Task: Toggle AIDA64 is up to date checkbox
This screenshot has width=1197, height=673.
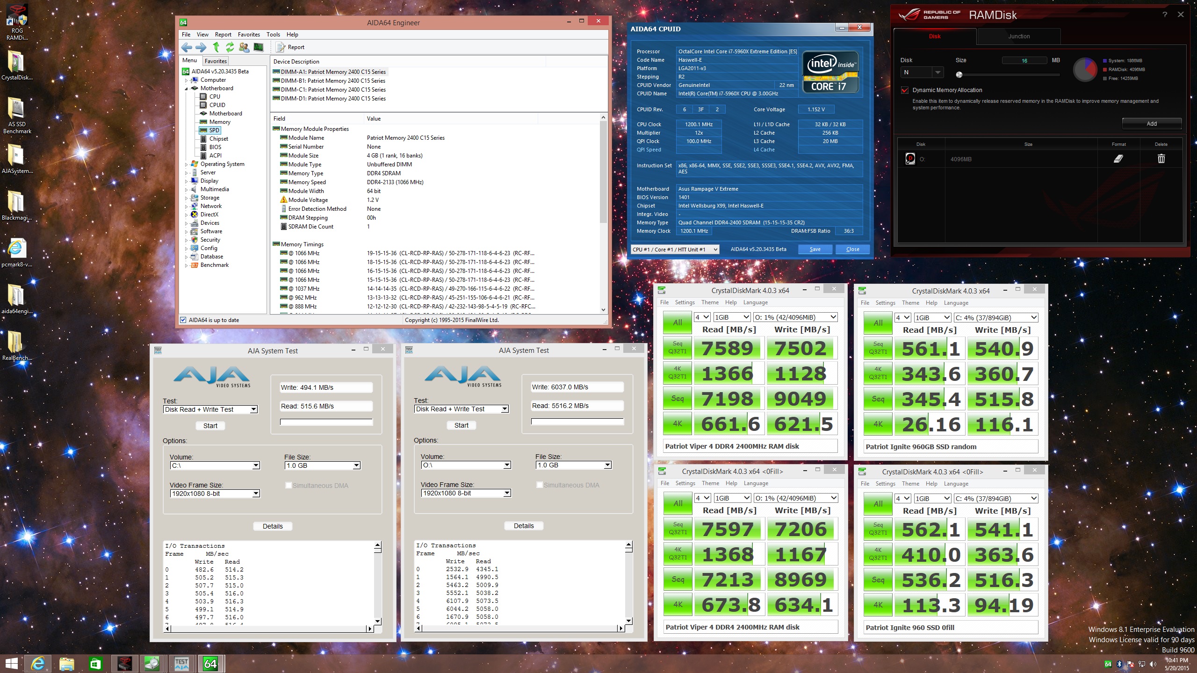Action: pos(183,320)
